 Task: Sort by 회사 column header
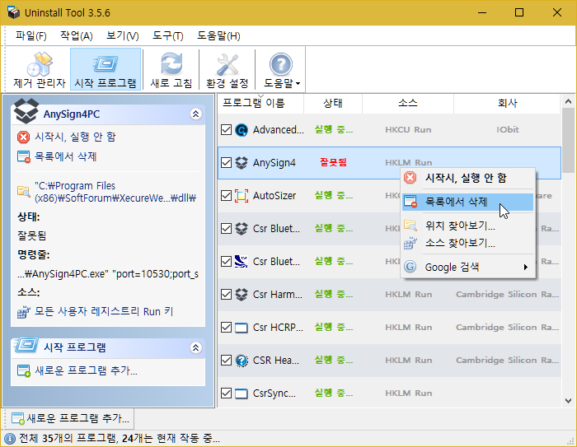tap(508, 103)
